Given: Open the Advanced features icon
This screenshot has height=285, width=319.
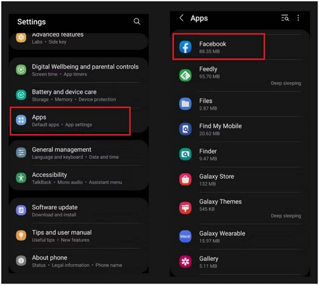Looking at the screenshot, I should (x=21, y=38).
